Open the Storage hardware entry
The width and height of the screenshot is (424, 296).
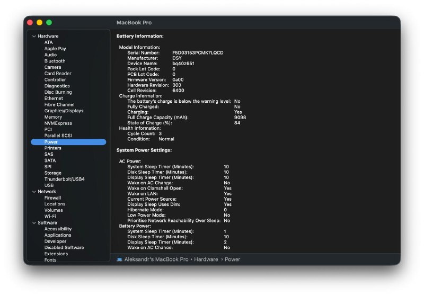click(53, 173)
